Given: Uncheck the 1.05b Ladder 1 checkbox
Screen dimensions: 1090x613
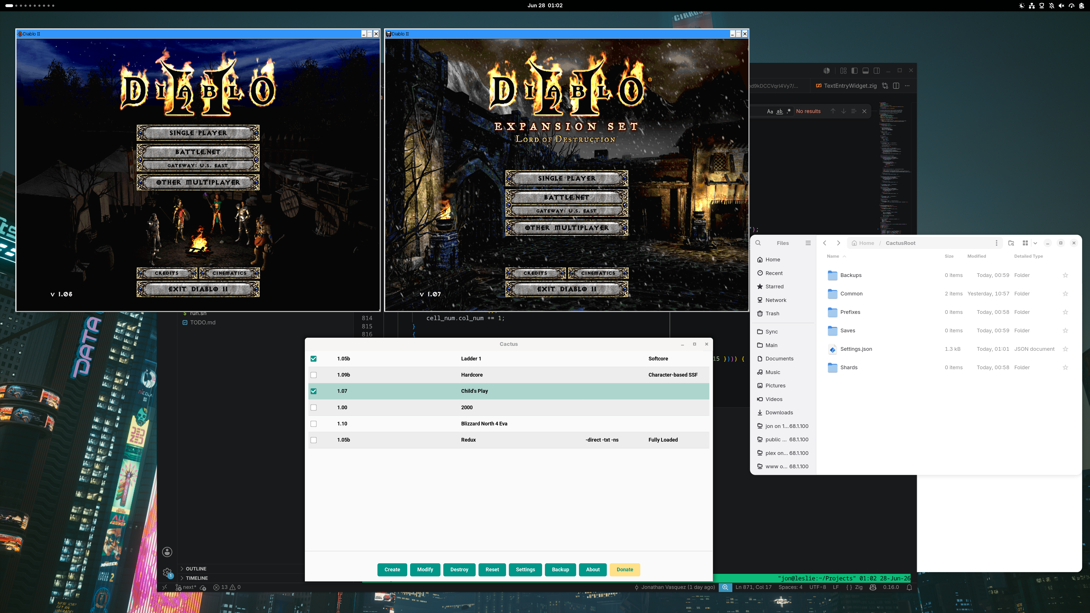Looking at the screenshot, I should (314, 359).
